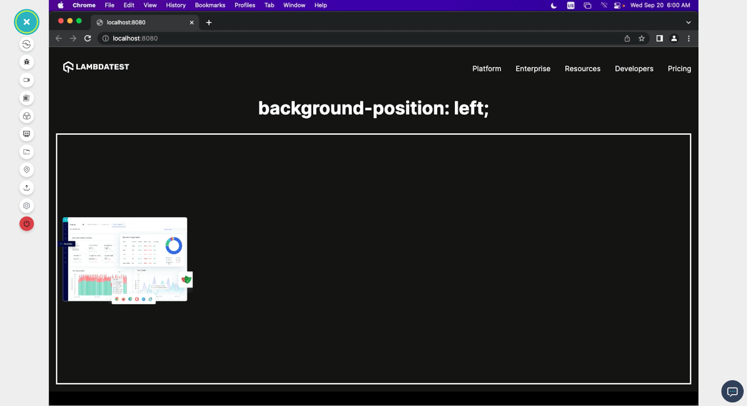Open the Edit menu
Viewport: 747px width, 406px height.
click(129, 5)
